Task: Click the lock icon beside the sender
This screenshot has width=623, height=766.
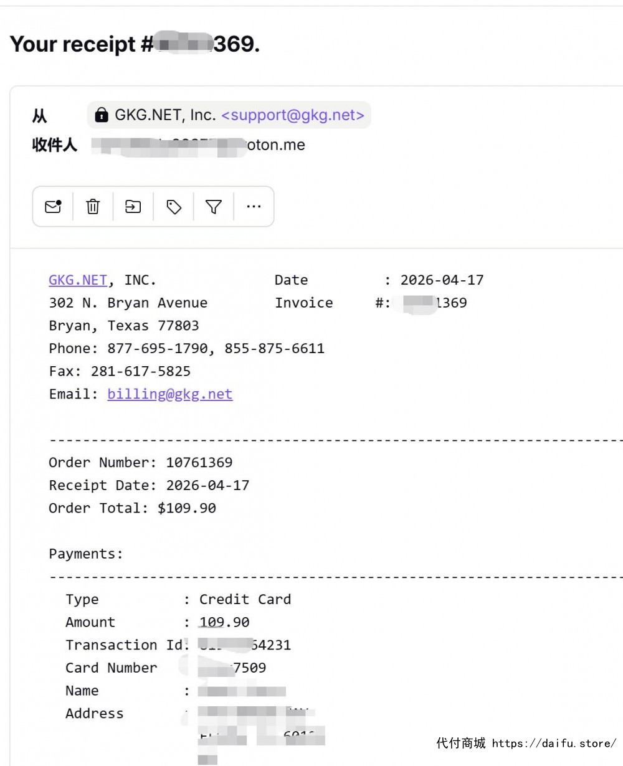Action: coord(102,115)
